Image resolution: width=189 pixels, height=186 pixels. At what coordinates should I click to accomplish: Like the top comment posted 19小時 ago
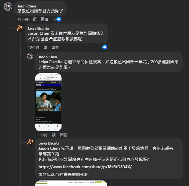35,19
